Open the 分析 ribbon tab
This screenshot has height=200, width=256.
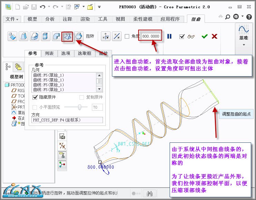pyautogui.click(x=50, y=19)
